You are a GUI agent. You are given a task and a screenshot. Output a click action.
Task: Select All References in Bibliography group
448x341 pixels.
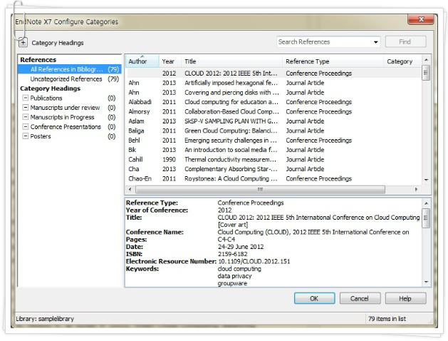(x=69, y=69)
